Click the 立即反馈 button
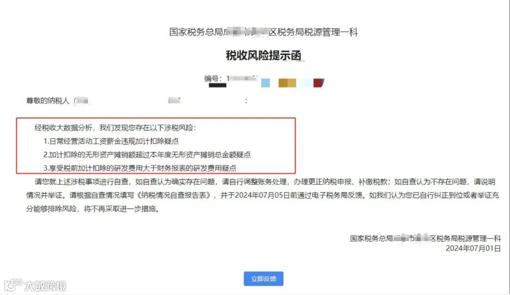The width and height of the screenshot is (510, 295). (x=263, y=279)
